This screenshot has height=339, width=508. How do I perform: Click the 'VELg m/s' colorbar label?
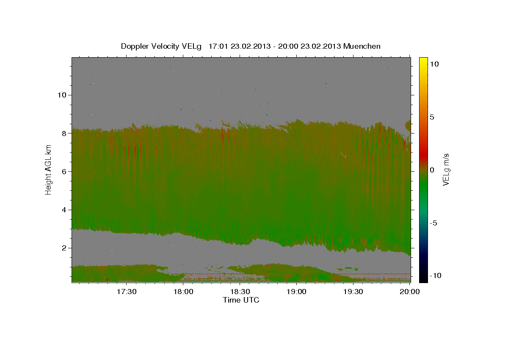point(446,169)
